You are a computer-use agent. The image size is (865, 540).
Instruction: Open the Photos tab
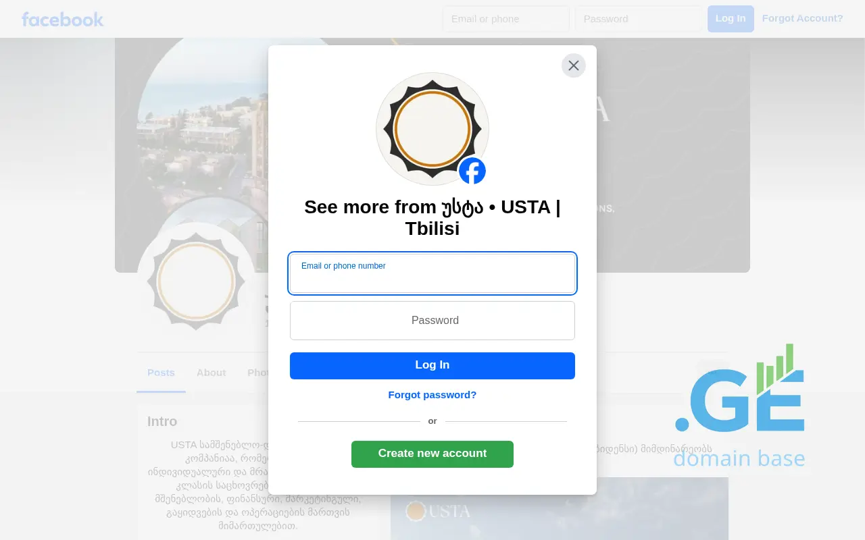tap(258, 373)
